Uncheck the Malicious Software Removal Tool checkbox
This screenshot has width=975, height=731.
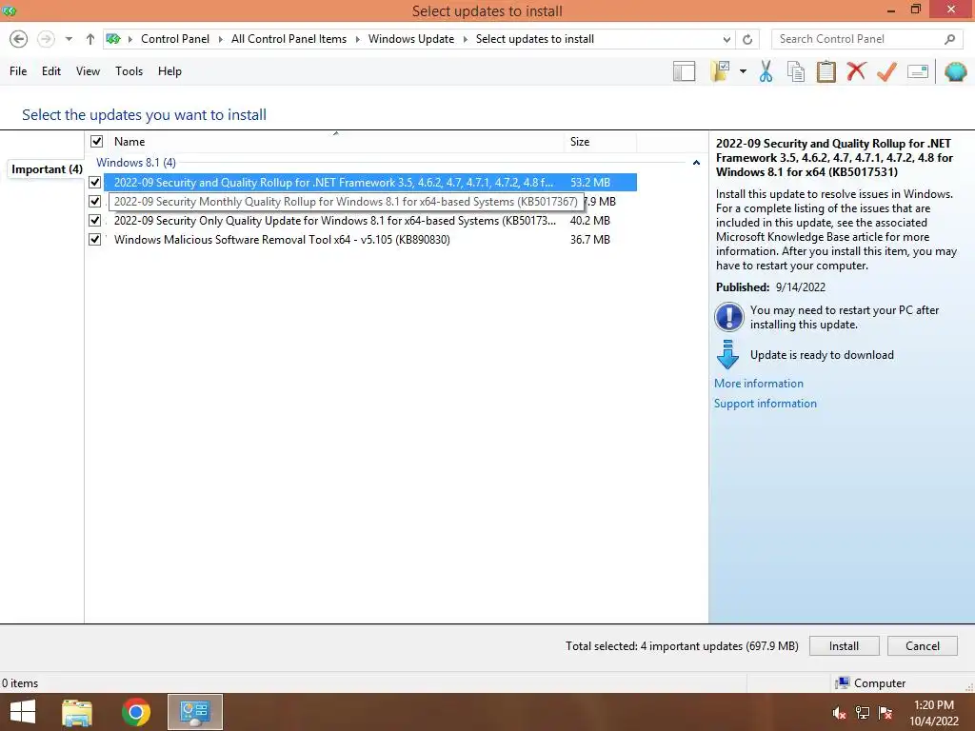(94, 239)
